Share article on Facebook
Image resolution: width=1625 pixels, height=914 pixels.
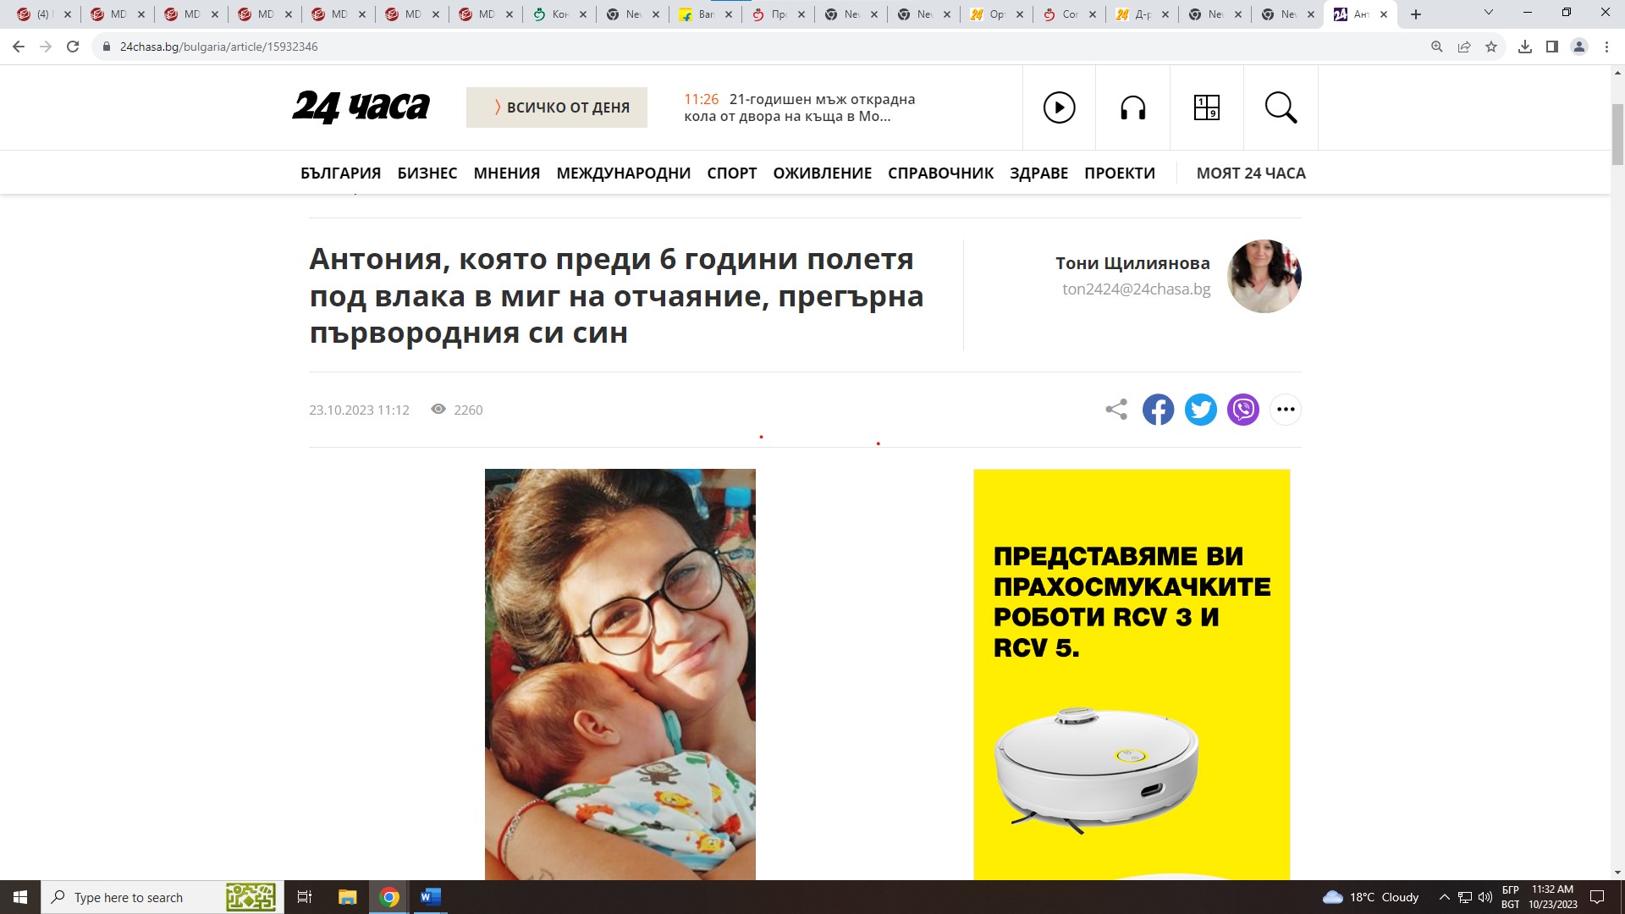point(1158,410)
